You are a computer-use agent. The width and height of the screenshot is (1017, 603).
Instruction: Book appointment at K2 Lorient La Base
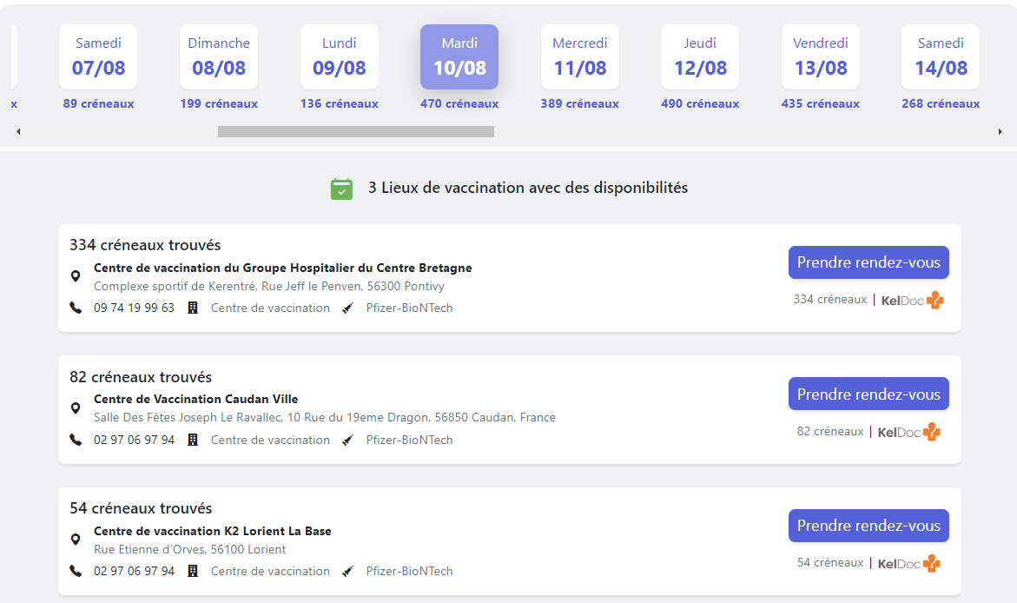coord(868,526)
